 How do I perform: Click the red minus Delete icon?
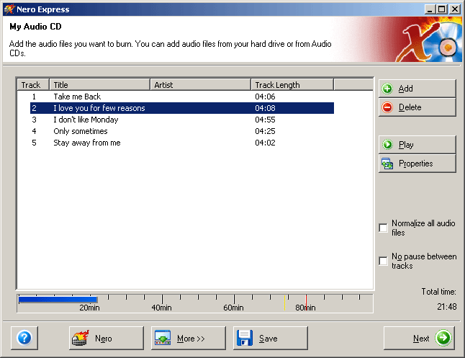pyautogui.click(x=387, y=107)
